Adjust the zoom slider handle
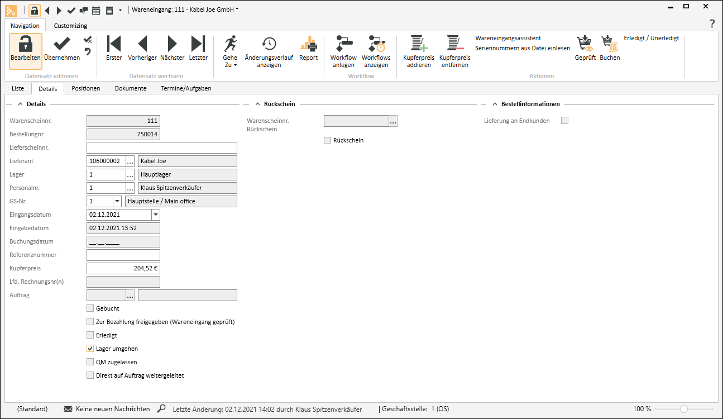723x419 pixels. click(684, 409)
